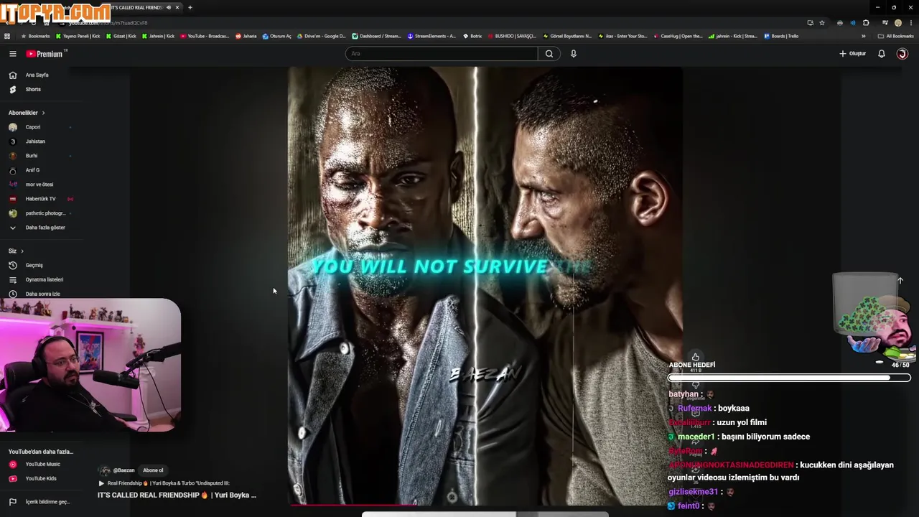
Task: Open YouTube - Broadcas... bookmark
Action: coord(205,36)
